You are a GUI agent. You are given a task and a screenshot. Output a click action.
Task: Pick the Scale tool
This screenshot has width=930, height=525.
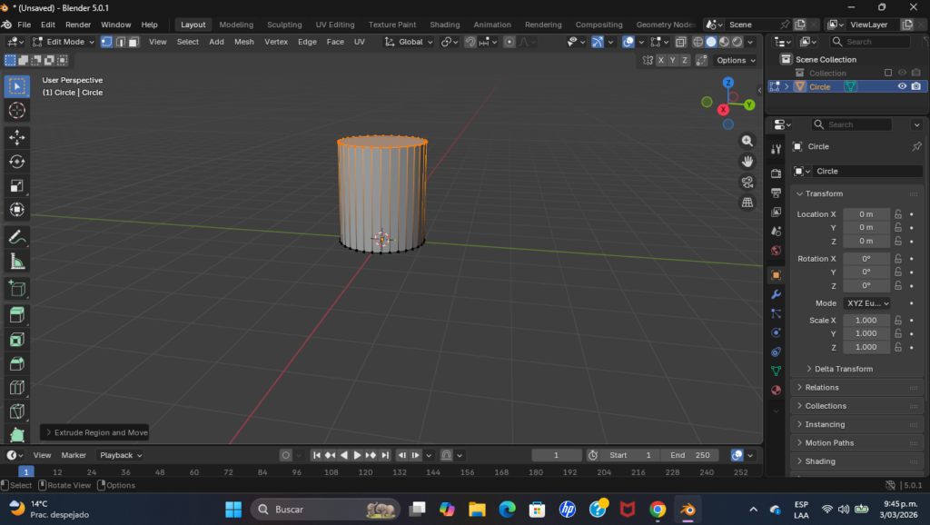coord(16,186)
